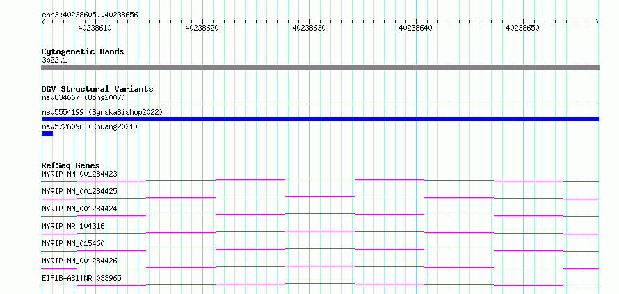Image resolution: width=619 pixels, height=294 pixels.
Task: Select transcript MYRIP|NM_001284423 label
Action: pos(79,174)
